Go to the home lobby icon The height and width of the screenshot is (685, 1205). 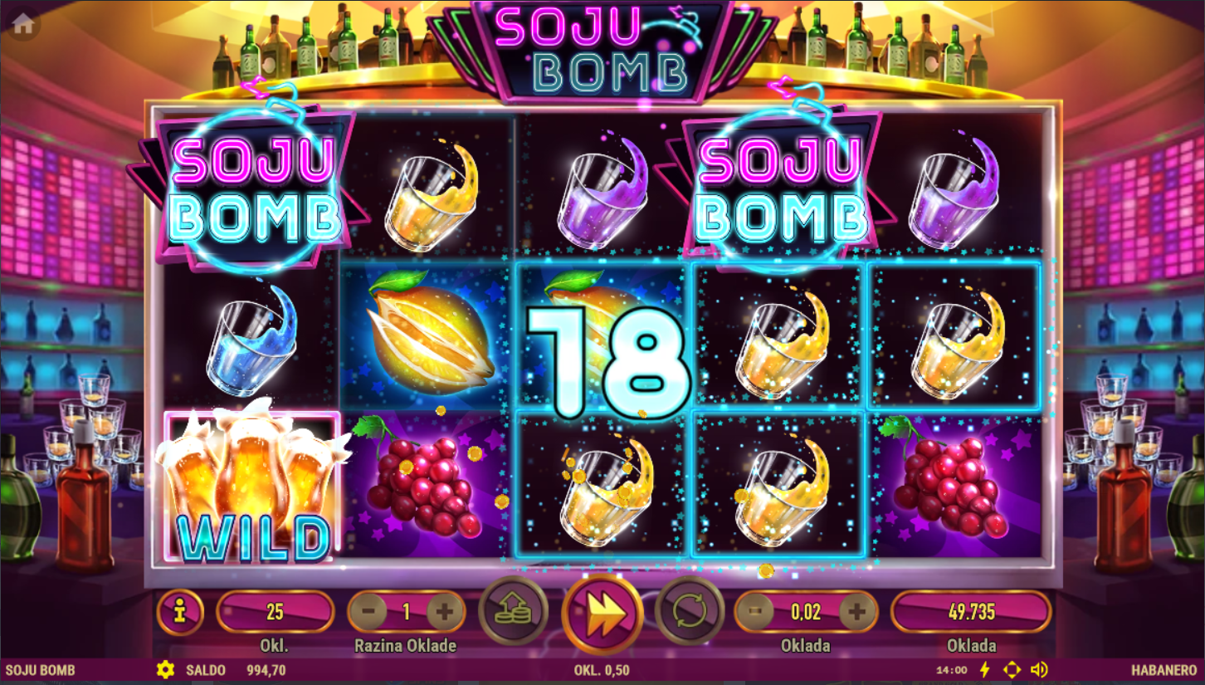tap(22, 25)
